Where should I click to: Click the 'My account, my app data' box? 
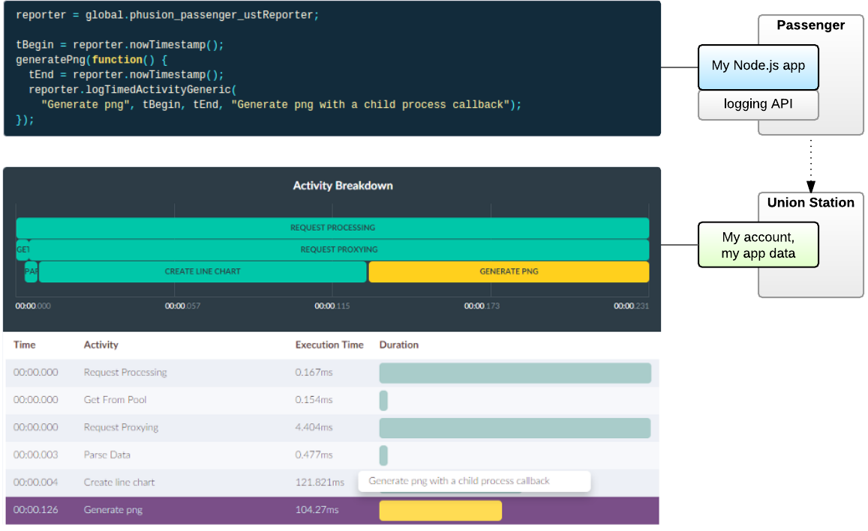pyautogui.click(x=758, y=245)
